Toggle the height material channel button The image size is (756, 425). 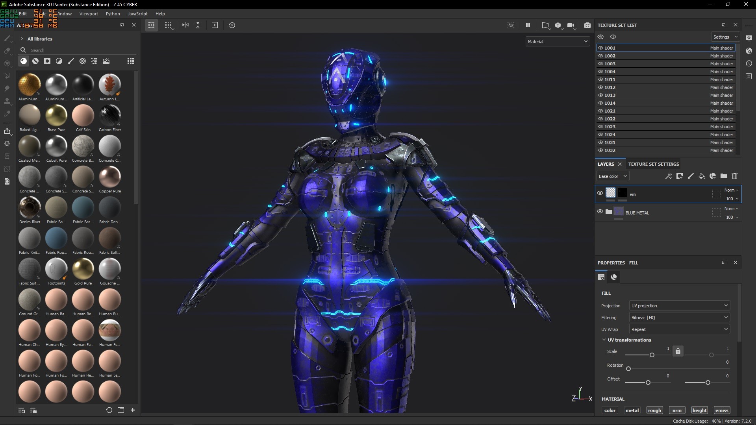pos(700,410)
